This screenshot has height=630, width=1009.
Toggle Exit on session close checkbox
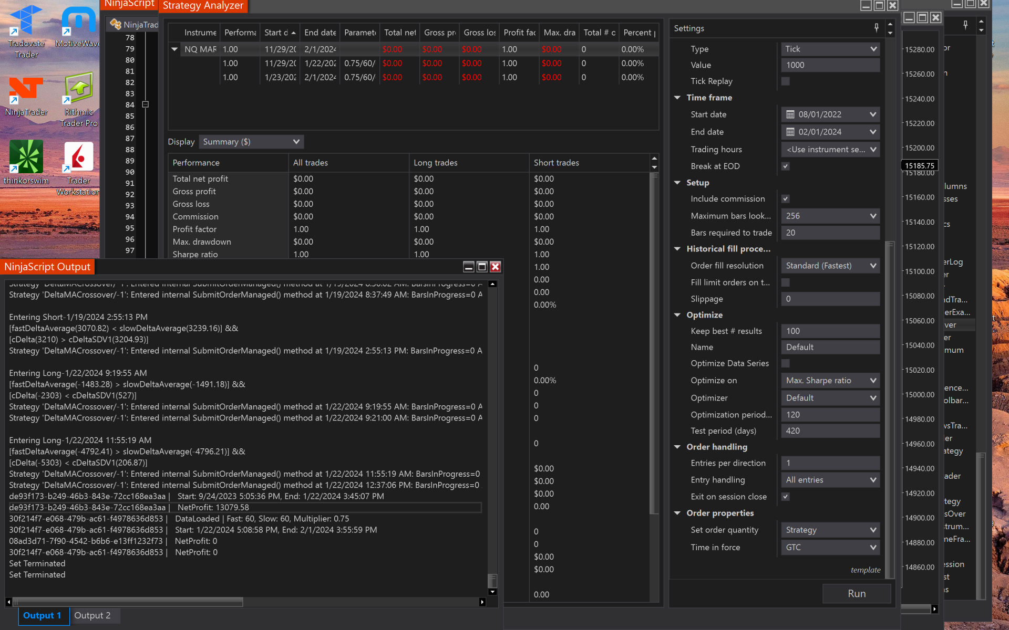pos(785,497)
